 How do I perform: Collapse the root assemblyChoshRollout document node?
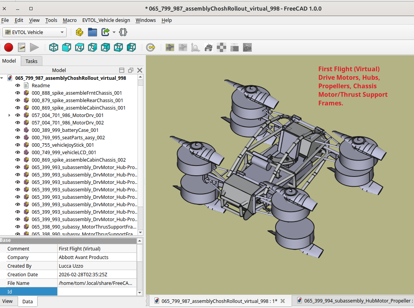[x=2, y=78]
